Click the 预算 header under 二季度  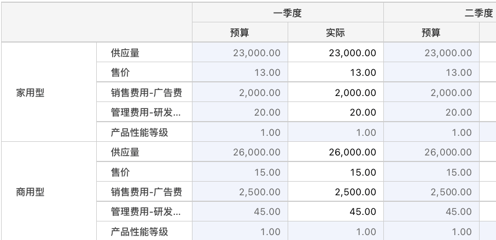[x=431, y=33]
